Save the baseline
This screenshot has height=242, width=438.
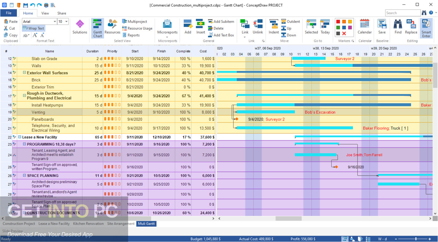(382, 27)
